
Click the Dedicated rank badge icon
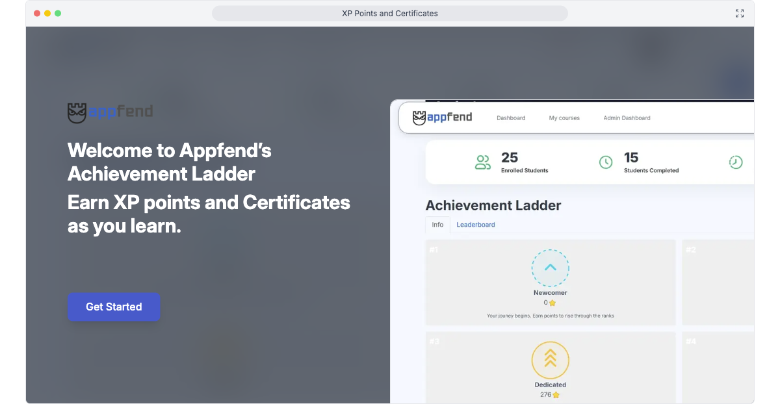pos(551,360)
